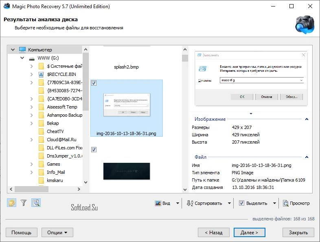Click the $RECYCLE.BIN recycle bin icon
Screen dimensions: 320x242
coord(41,74)
